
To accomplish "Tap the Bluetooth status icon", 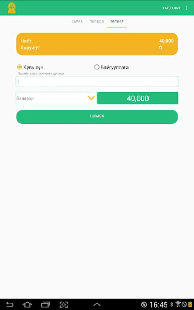I will (x=172, y=304).
